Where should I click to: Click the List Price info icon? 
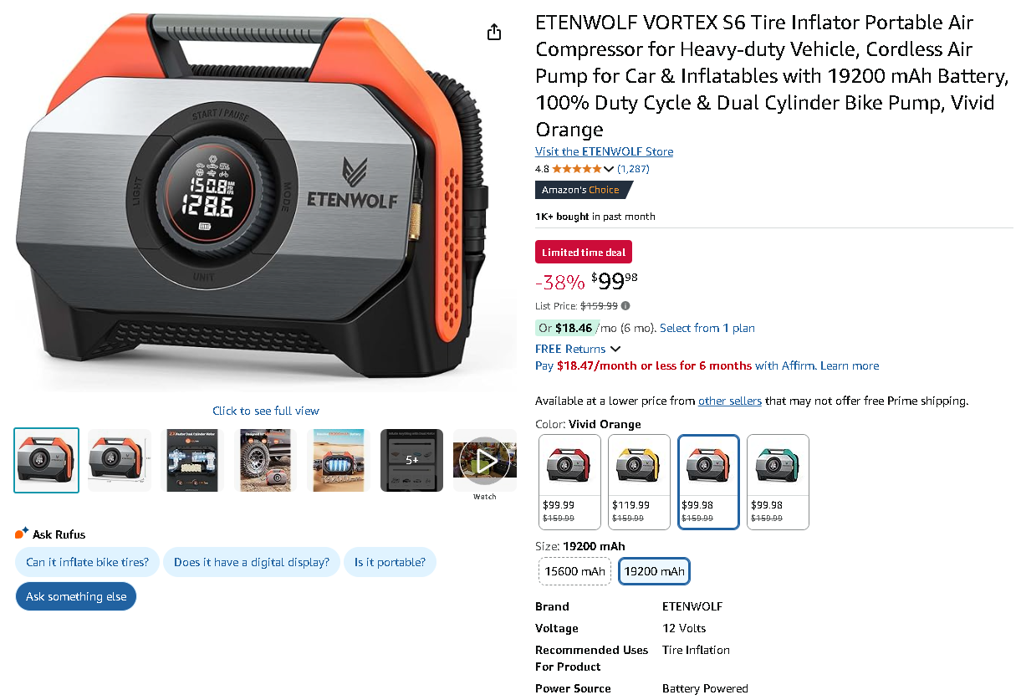click(625, 306)
